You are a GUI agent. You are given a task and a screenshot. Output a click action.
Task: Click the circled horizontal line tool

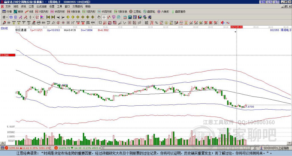point(38,23)
